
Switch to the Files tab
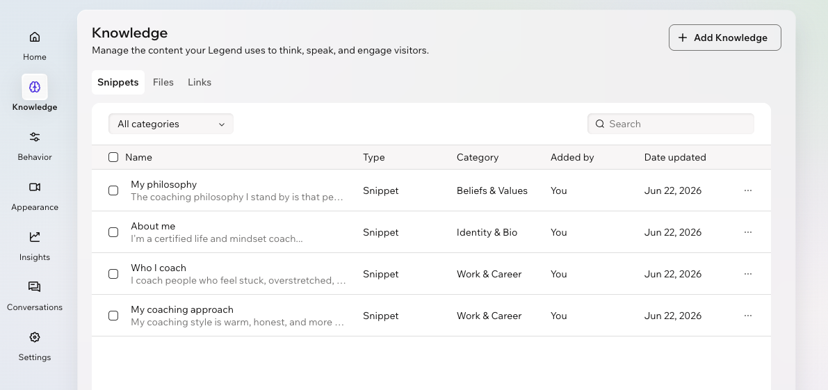tap(163, 82)
